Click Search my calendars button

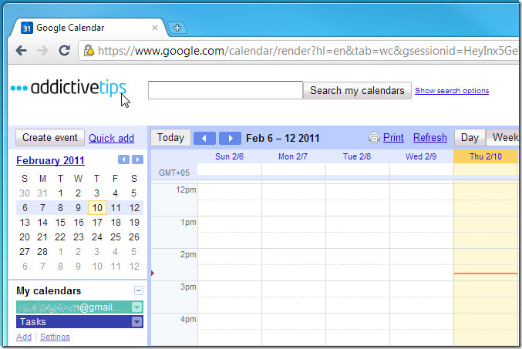(357, 90)
